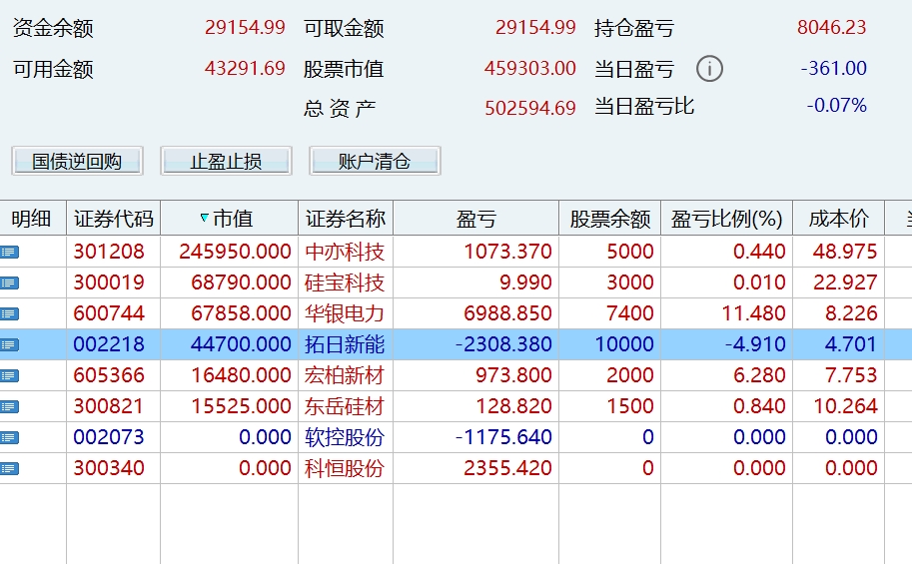Sort by 证券代码 column header

click(114, 219)
